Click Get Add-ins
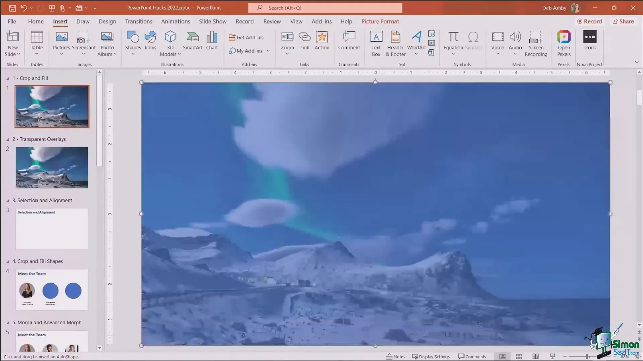Viewport: 643px width, 361px height. (246, 38)
